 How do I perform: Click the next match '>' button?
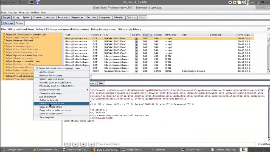(91, 144)
